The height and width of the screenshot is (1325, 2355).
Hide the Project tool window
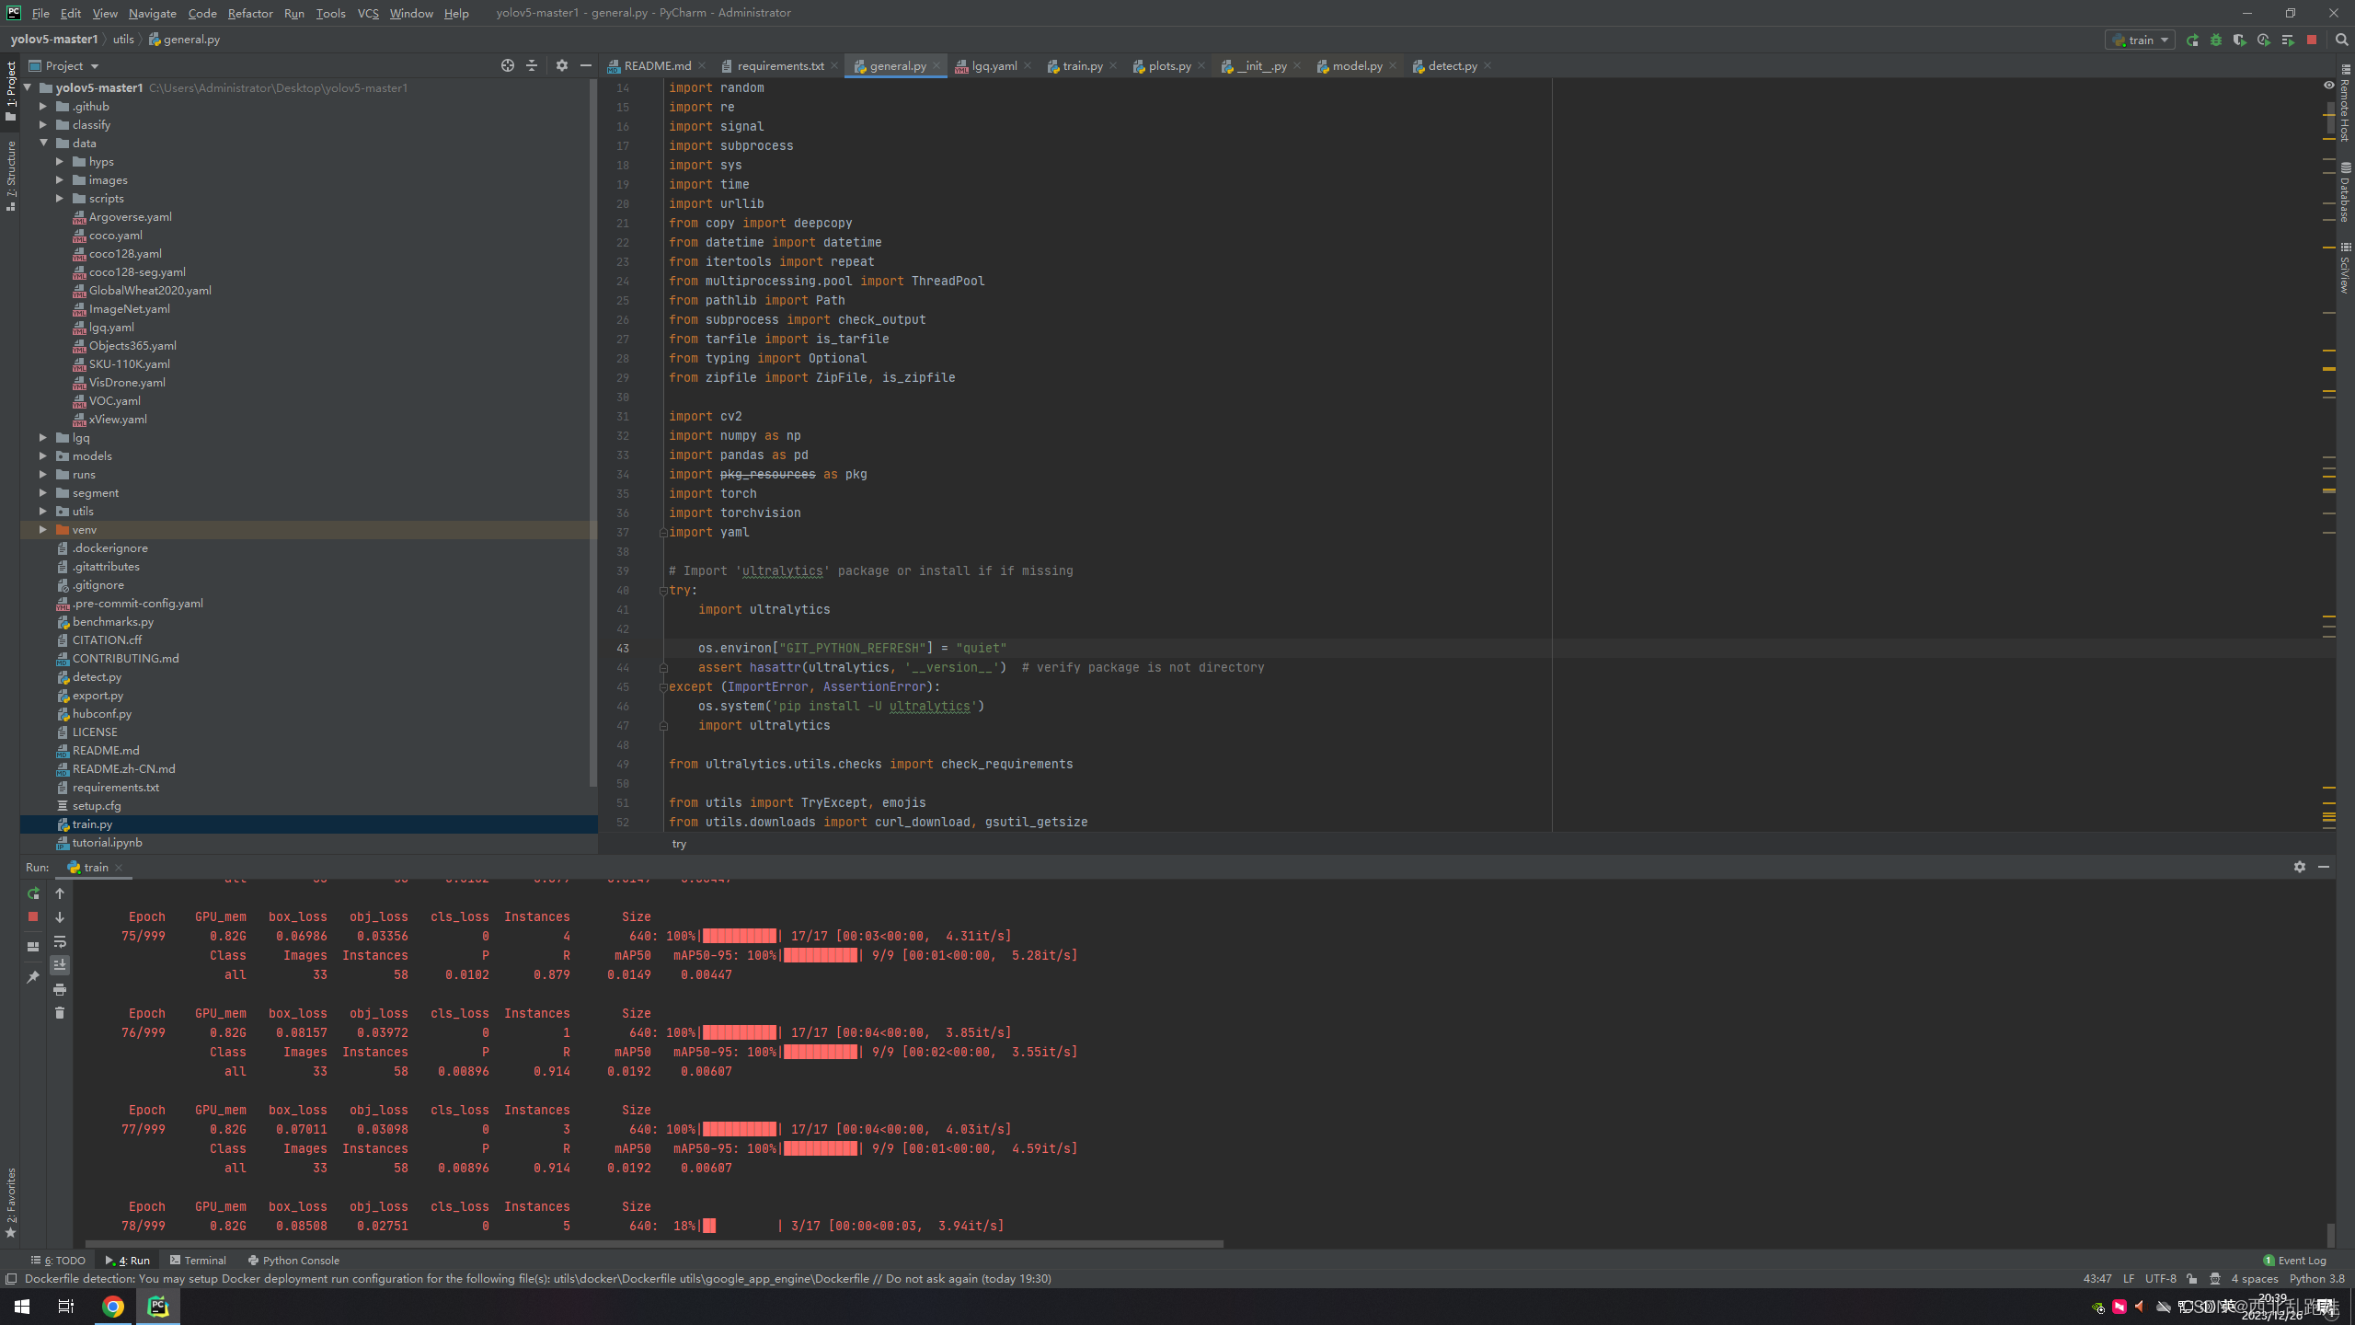(x=585, y=65)
